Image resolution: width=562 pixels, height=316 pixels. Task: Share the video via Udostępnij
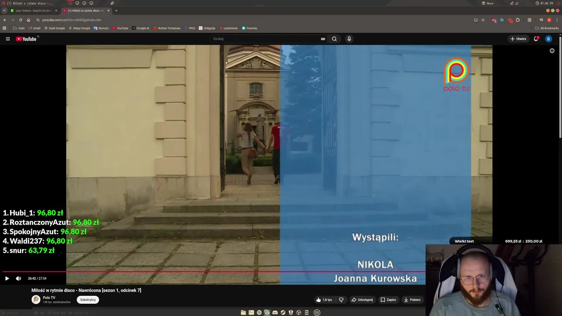(x=362, y=300)
